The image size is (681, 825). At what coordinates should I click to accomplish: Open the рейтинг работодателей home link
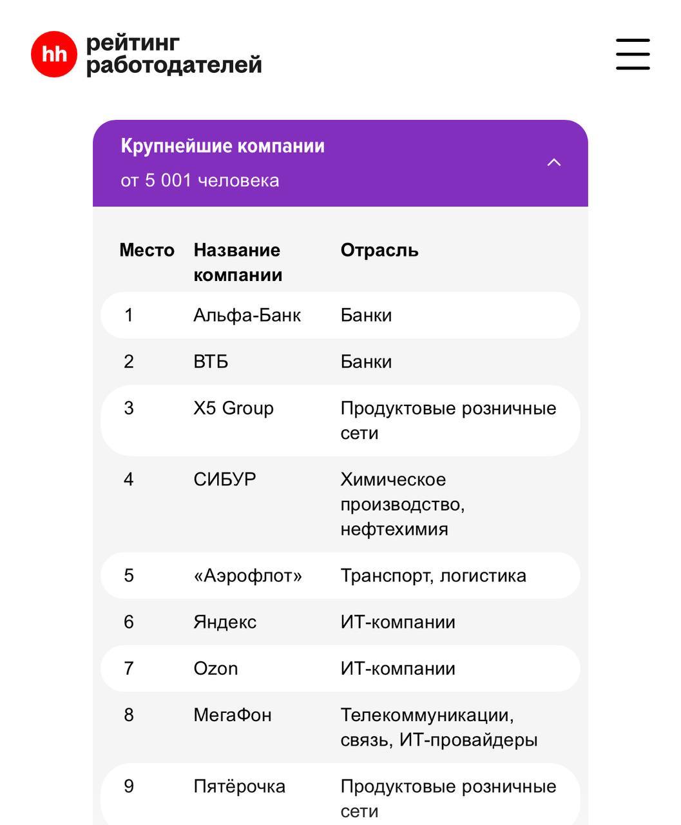pos(174,54)
